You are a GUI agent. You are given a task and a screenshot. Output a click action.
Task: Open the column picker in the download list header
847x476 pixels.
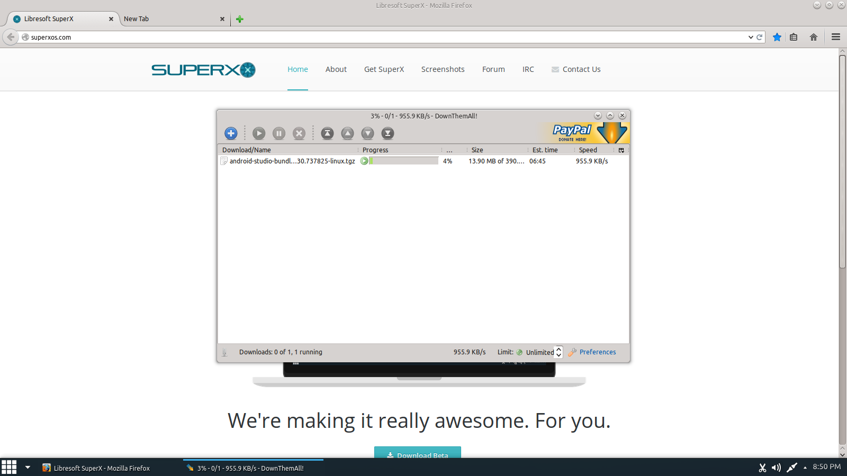(x=621, y=150)
